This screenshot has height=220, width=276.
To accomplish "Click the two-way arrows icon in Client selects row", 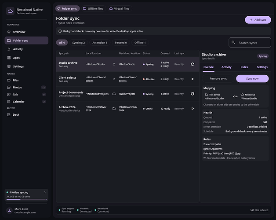I will (114, 79).
